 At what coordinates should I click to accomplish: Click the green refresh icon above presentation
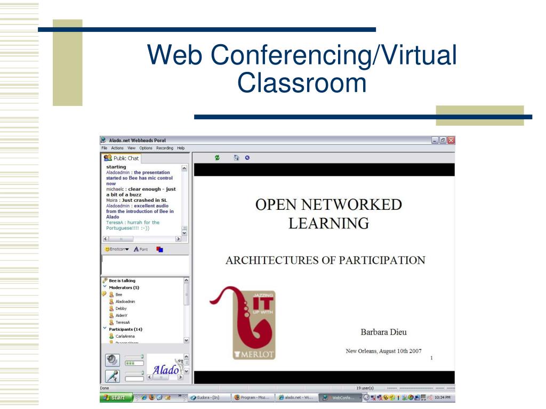[x=218, y=158]
